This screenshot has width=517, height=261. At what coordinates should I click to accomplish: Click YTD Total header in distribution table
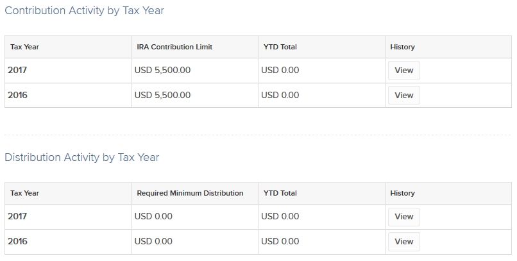(x=280, y=193)
